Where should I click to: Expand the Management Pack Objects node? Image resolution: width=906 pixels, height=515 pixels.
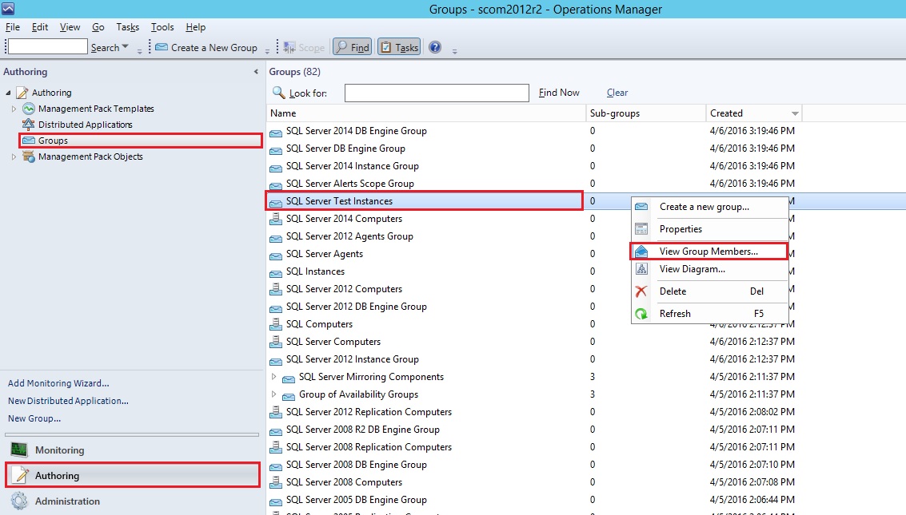[x=14, y=156]
